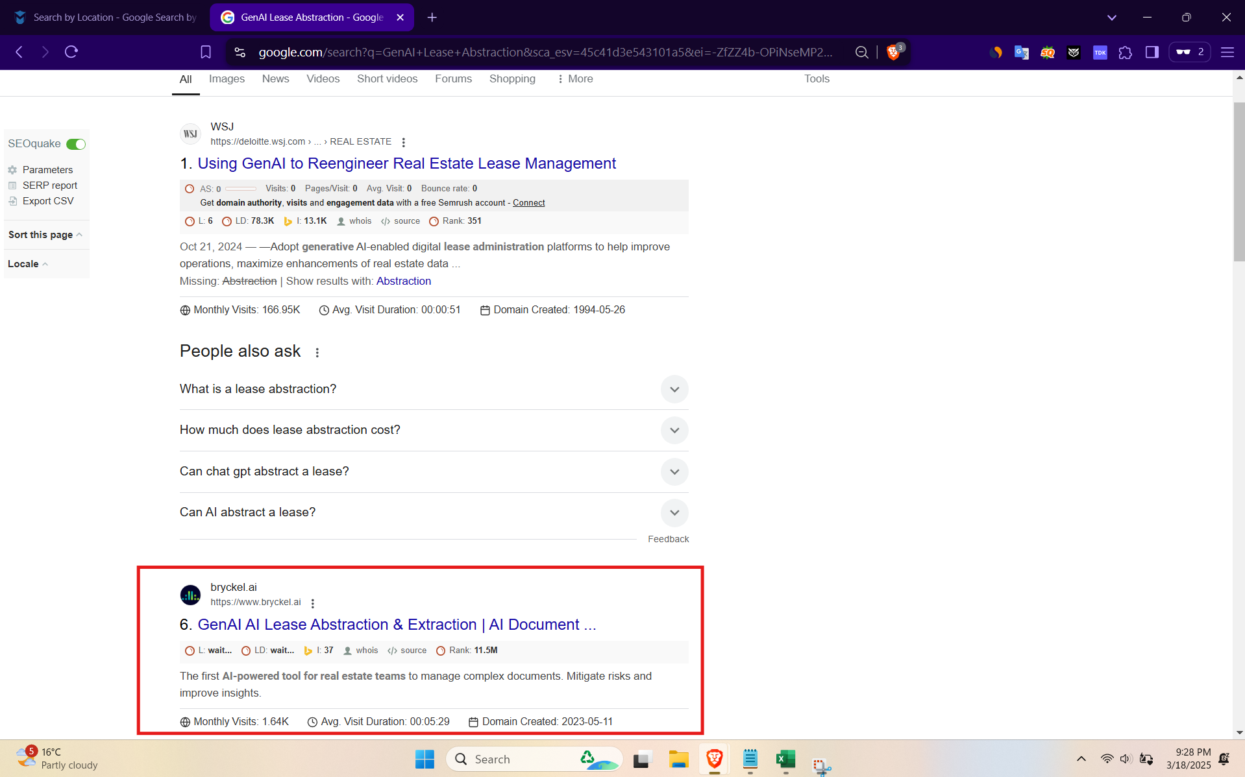Open Brave Shields icon

pyautogui.click(x=894, y=52)
